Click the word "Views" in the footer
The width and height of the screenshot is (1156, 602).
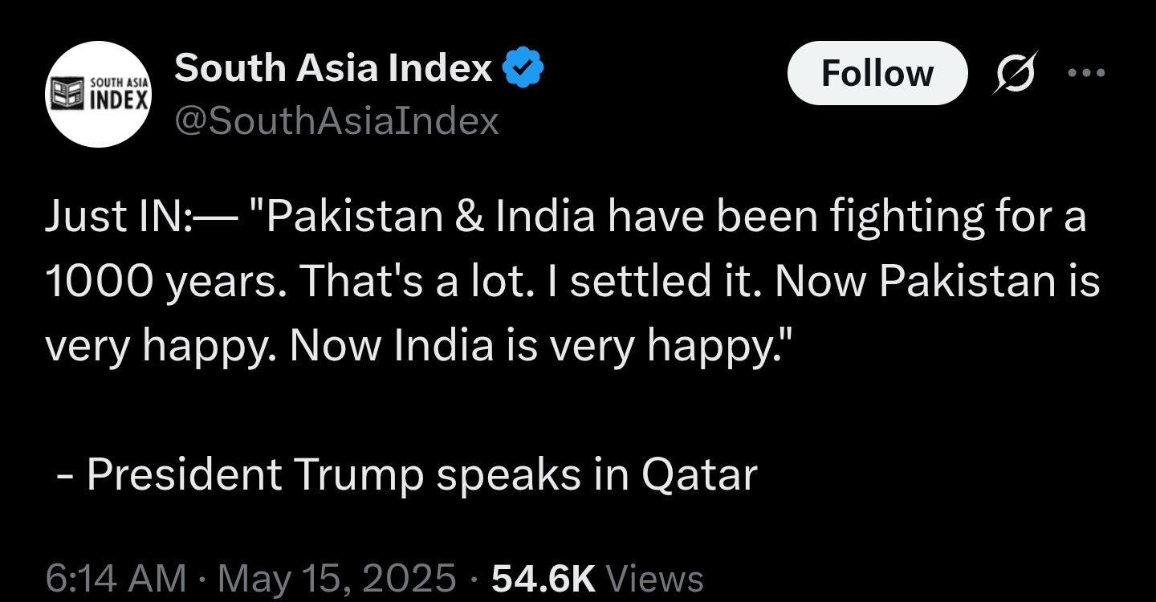tap(655, 578)
